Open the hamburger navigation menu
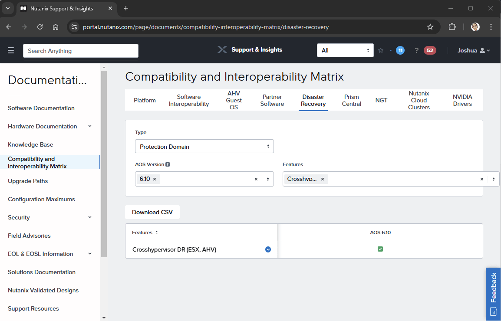The image size is (501, 321). (11, 50)
